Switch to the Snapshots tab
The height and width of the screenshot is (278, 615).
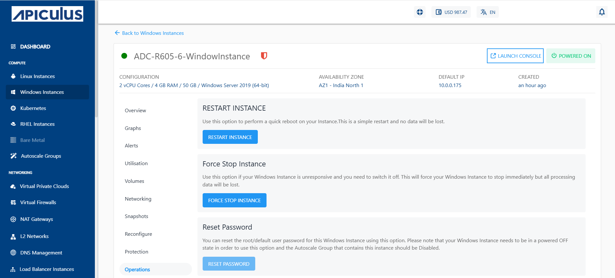(x=136, y=216)
